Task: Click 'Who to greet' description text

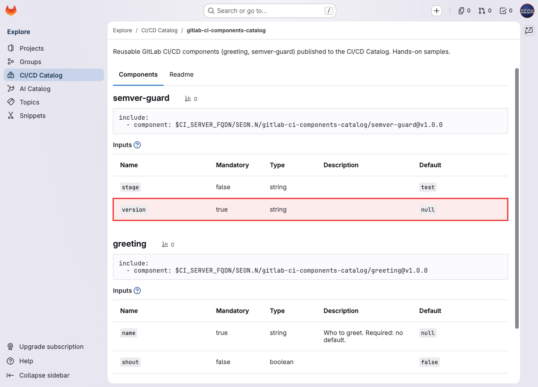Action: click(363, 336)
